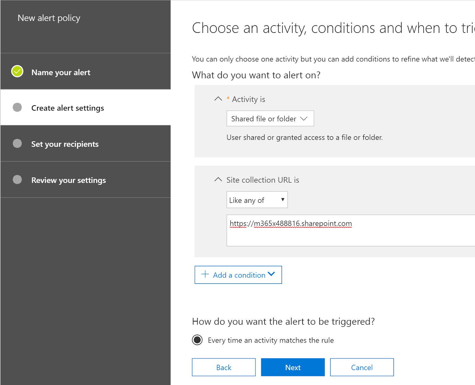
Task: Return to the Name your alert step
Action: click(61, 72)
